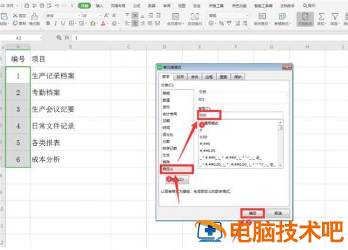Click the Merge and Center icon

175,16
